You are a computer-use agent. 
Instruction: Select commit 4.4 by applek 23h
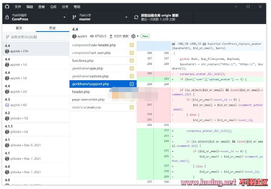[36, 49]
